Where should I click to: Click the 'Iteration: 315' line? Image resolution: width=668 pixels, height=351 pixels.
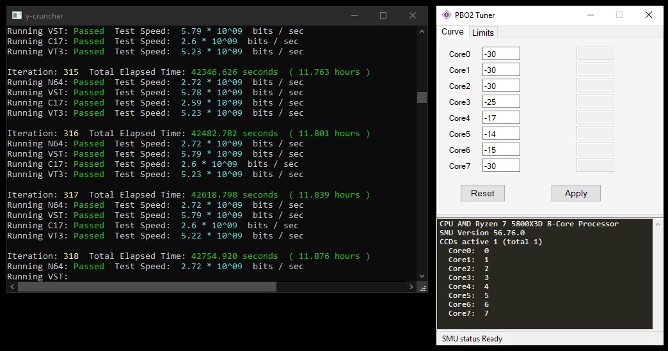[189, 72]
